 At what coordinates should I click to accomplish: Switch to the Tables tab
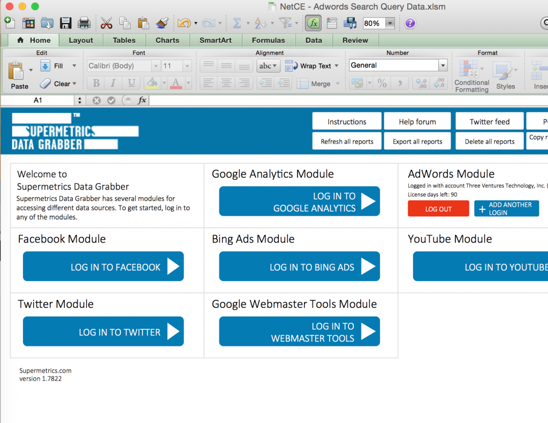(x=124, y=40)
